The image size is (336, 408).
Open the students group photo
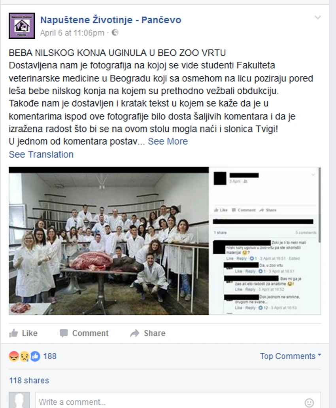[x=109, y=241]
